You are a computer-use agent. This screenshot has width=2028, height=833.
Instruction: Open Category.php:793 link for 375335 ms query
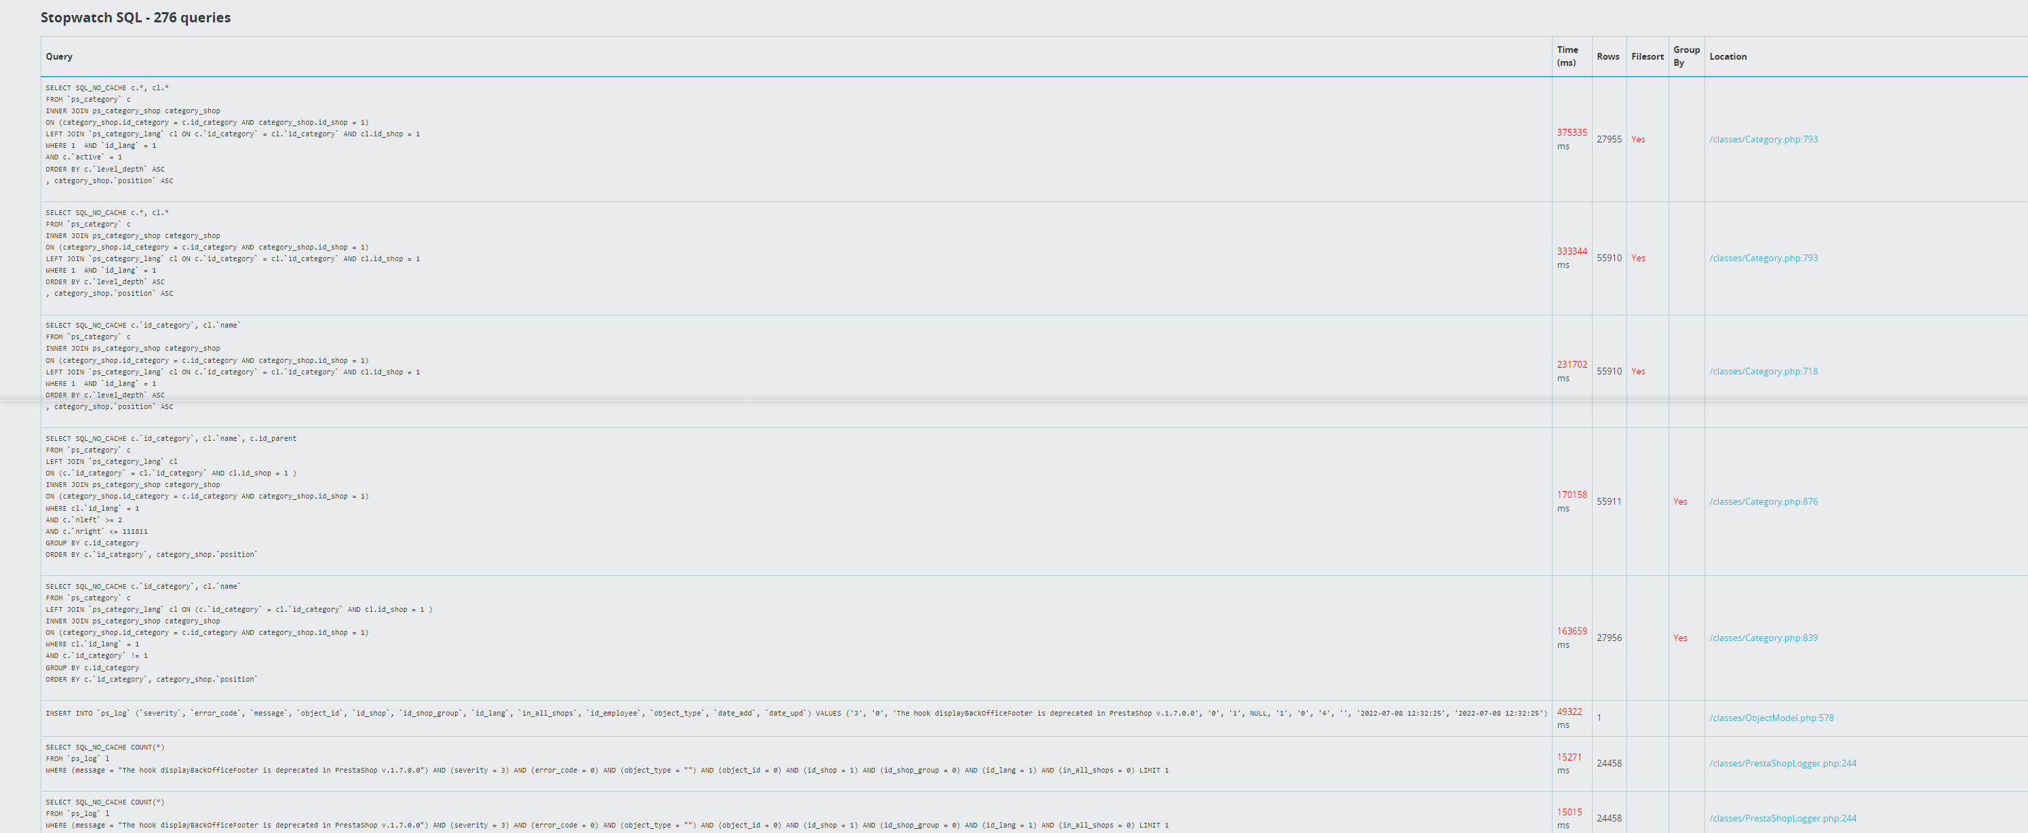click(1763, 139)
